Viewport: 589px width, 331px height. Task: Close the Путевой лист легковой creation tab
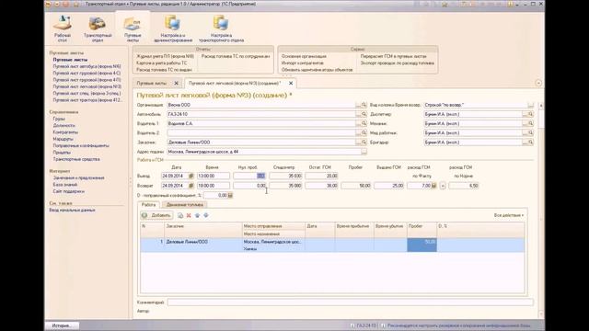coord(291,83)
